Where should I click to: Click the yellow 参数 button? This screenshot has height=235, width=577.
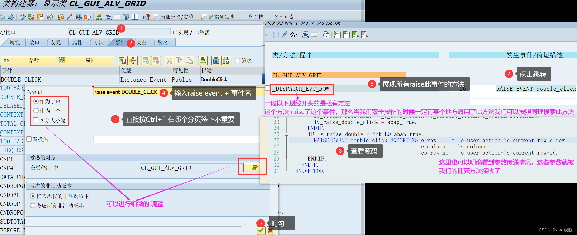[29, 60]
